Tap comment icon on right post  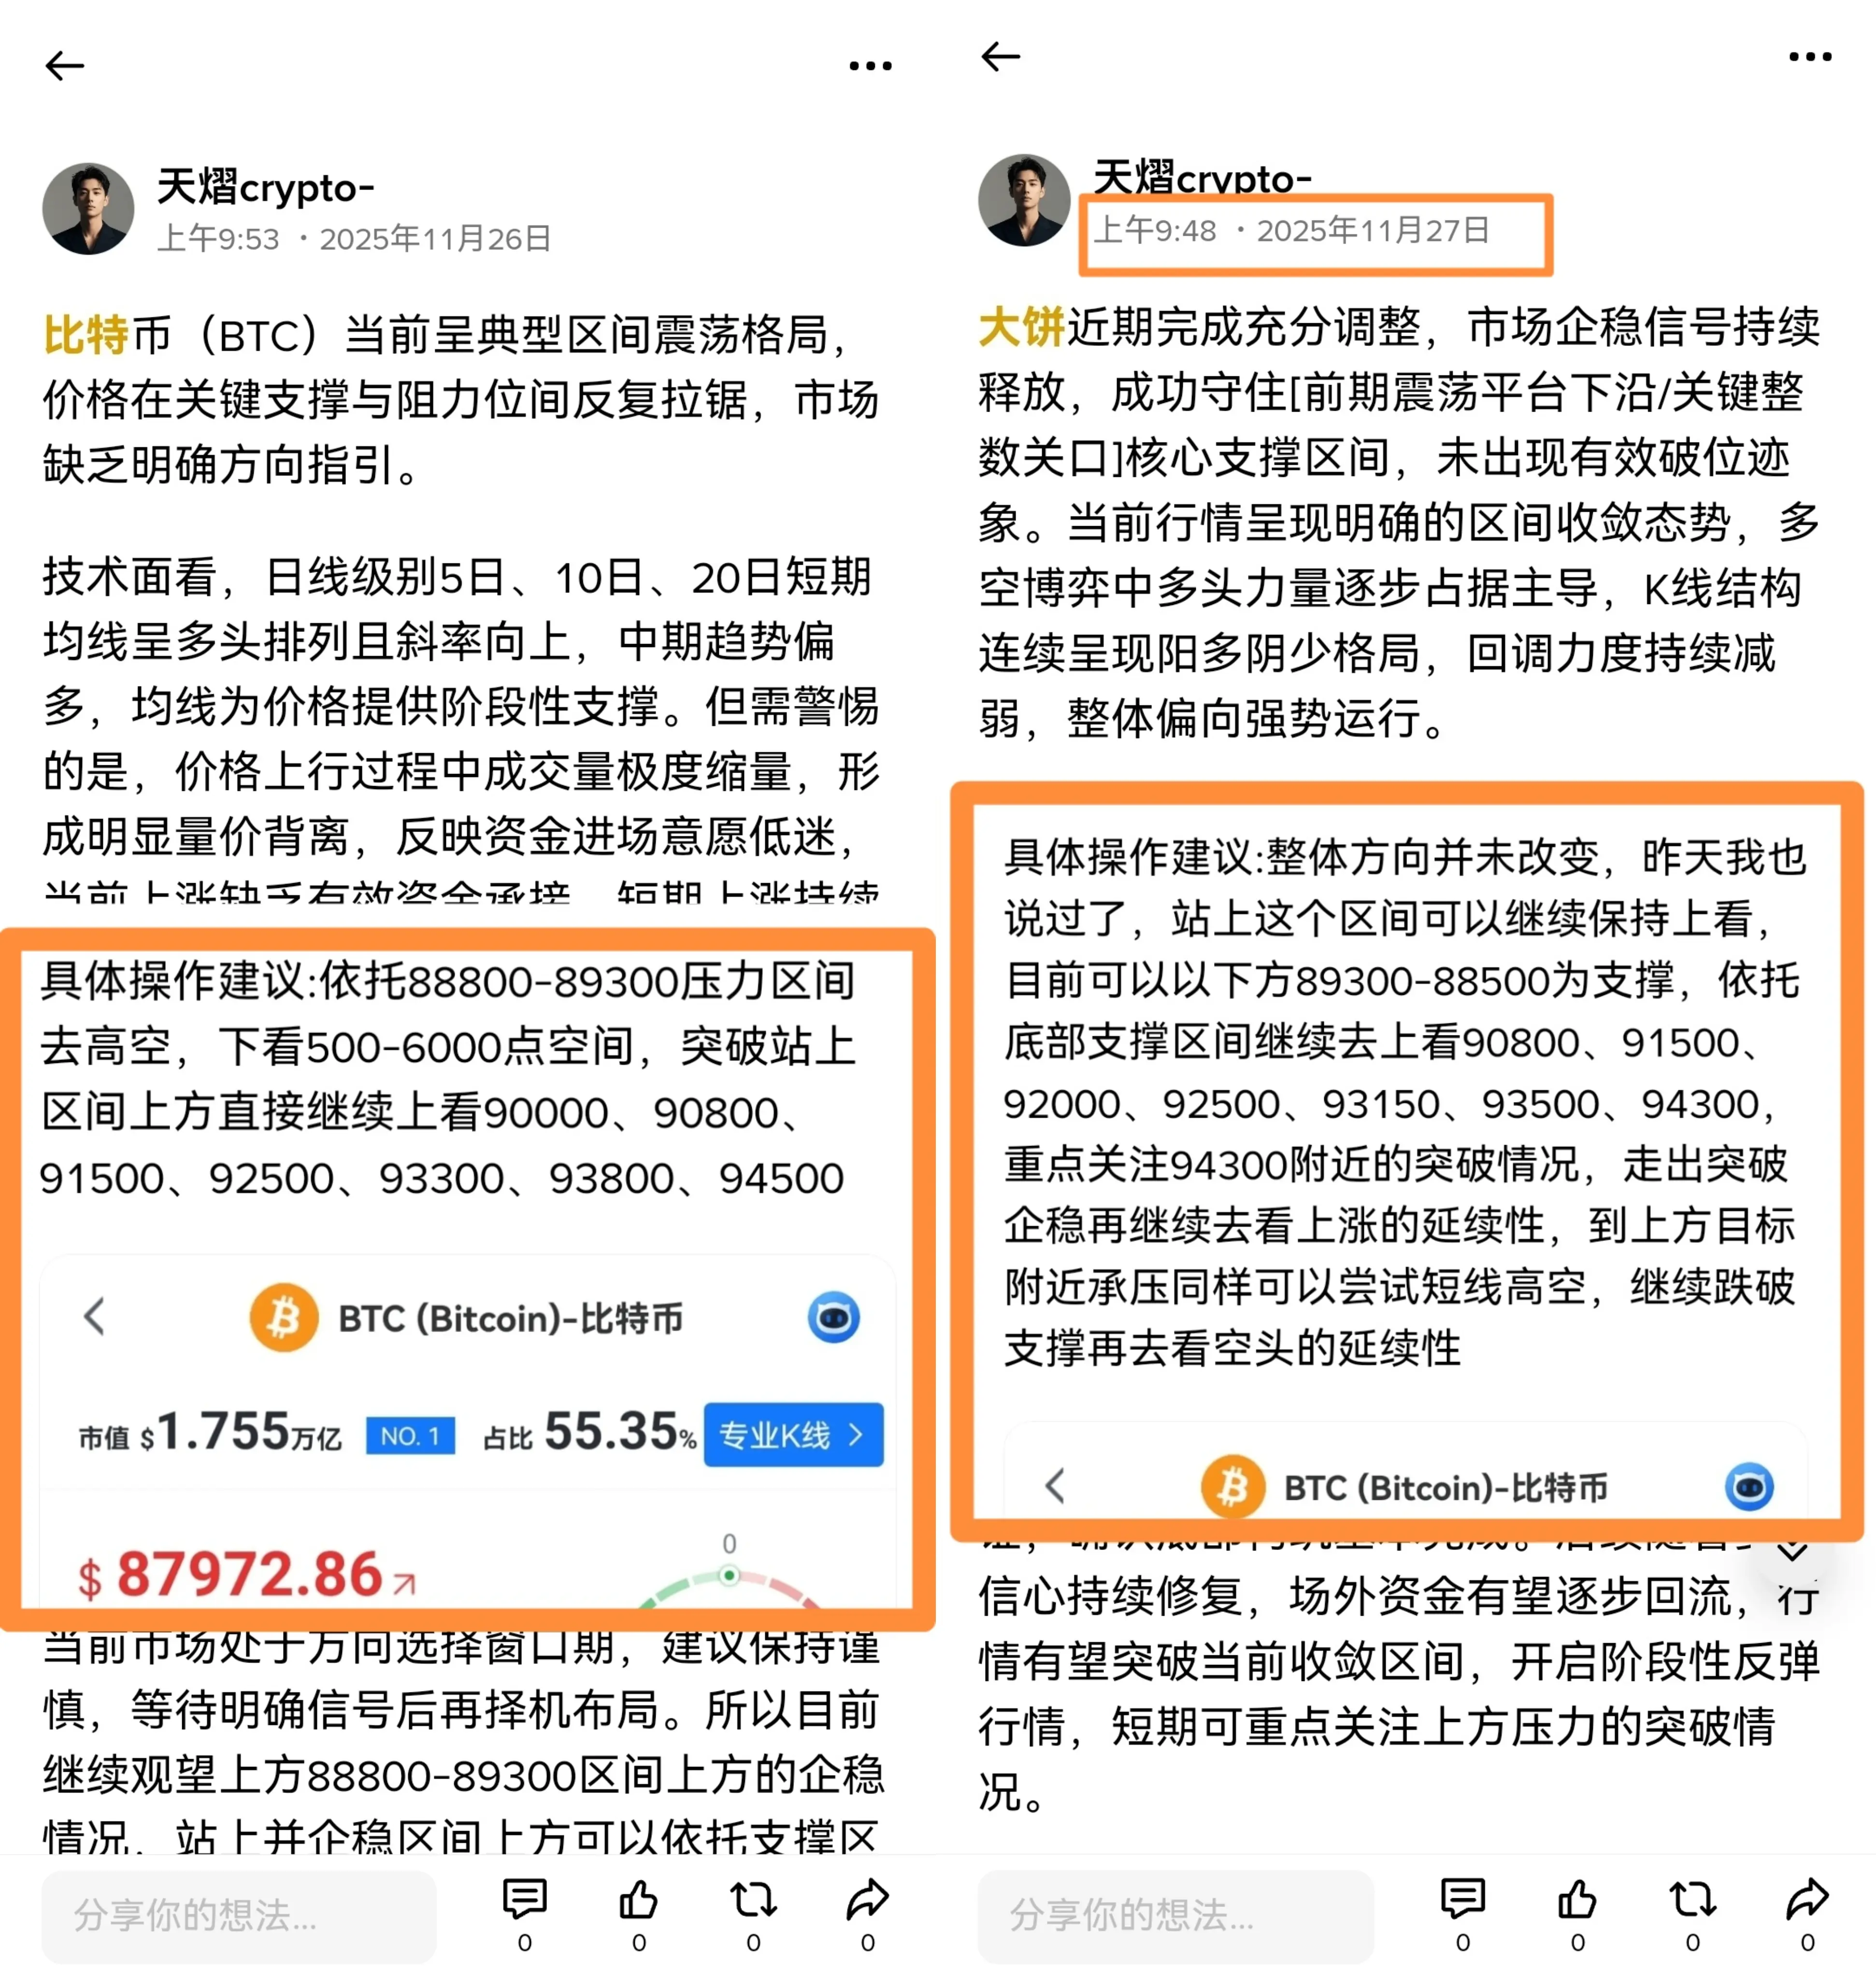click(x=1463, y=1899)
